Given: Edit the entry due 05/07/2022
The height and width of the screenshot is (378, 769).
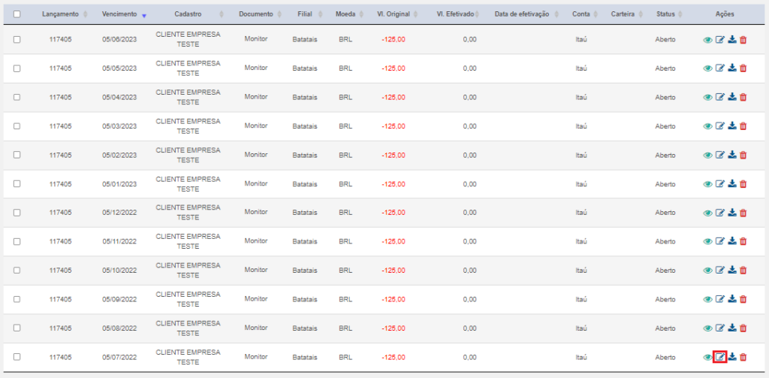Looking at the screenshot, I should point(720,358).
